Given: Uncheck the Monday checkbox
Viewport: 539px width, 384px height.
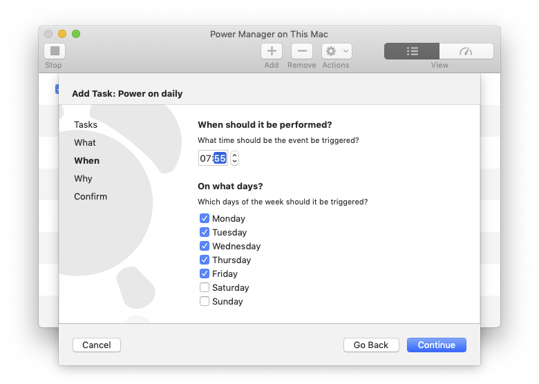Looking at the screenshot, I should [205, 218].
